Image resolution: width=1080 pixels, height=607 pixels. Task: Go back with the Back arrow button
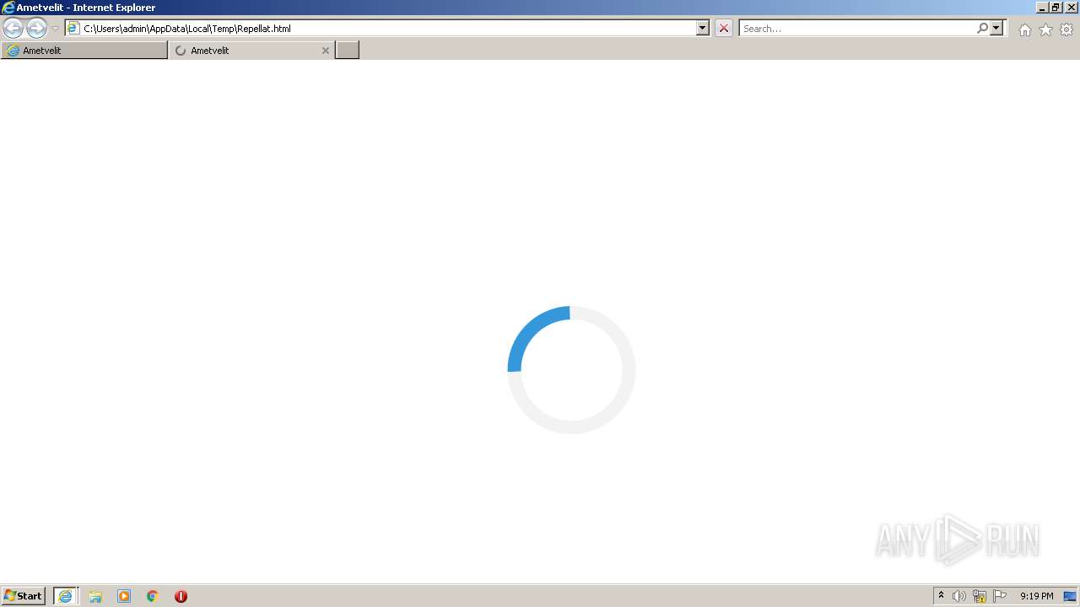[x=13, y=28]
